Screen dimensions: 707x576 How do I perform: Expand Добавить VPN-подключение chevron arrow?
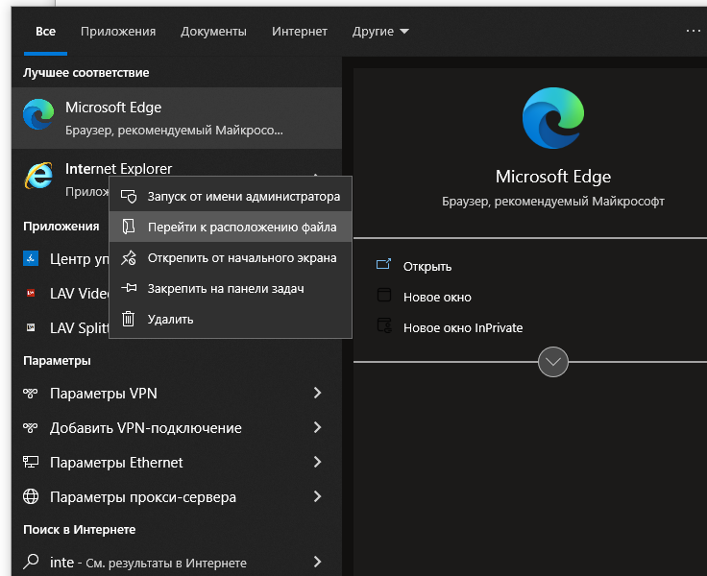[317, 427]
